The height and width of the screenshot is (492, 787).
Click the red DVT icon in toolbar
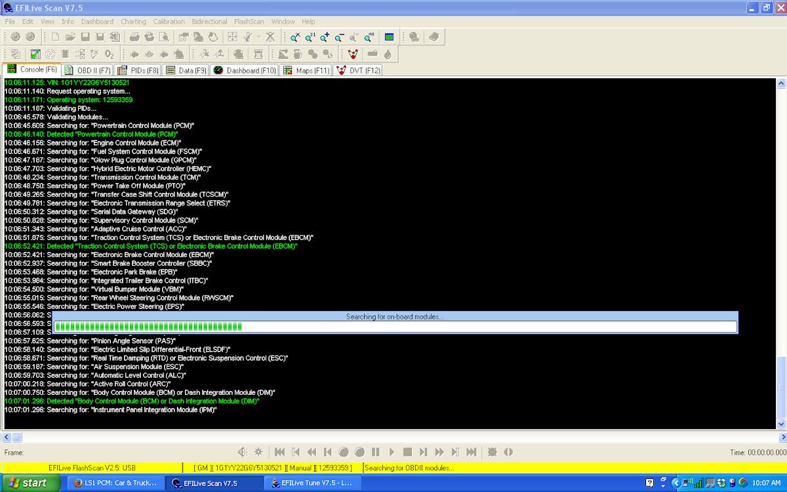coord(353,54)
